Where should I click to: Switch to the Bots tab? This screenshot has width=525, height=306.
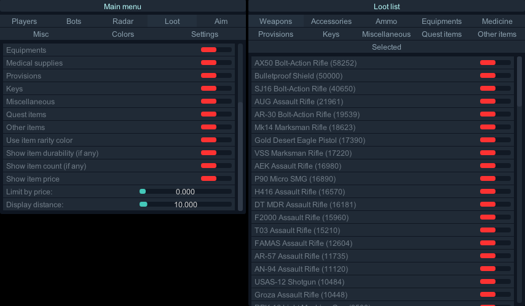pos(74,21)
